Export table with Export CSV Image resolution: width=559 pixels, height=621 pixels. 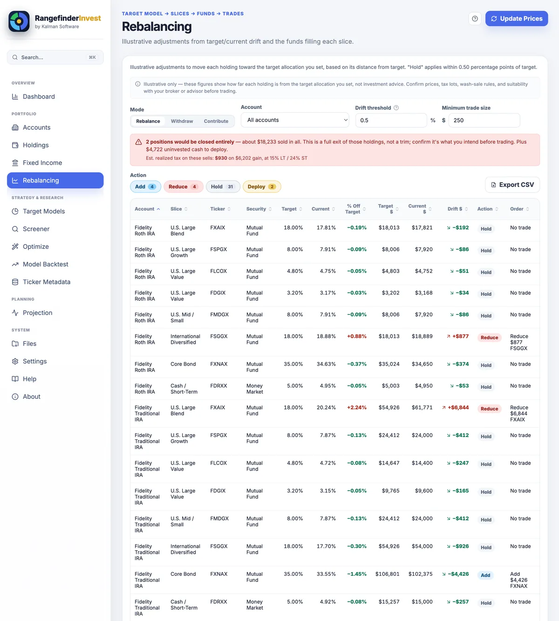click(x=512, y=184)
